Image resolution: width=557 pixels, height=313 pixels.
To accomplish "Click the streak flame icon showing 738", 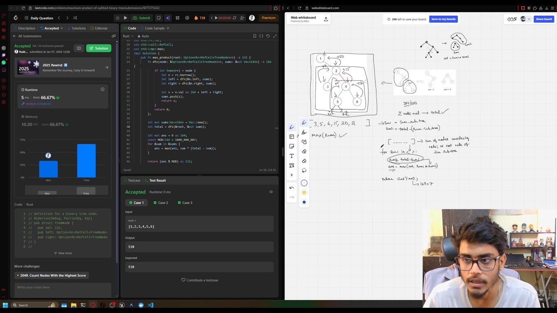I will [x=200, y=18].
